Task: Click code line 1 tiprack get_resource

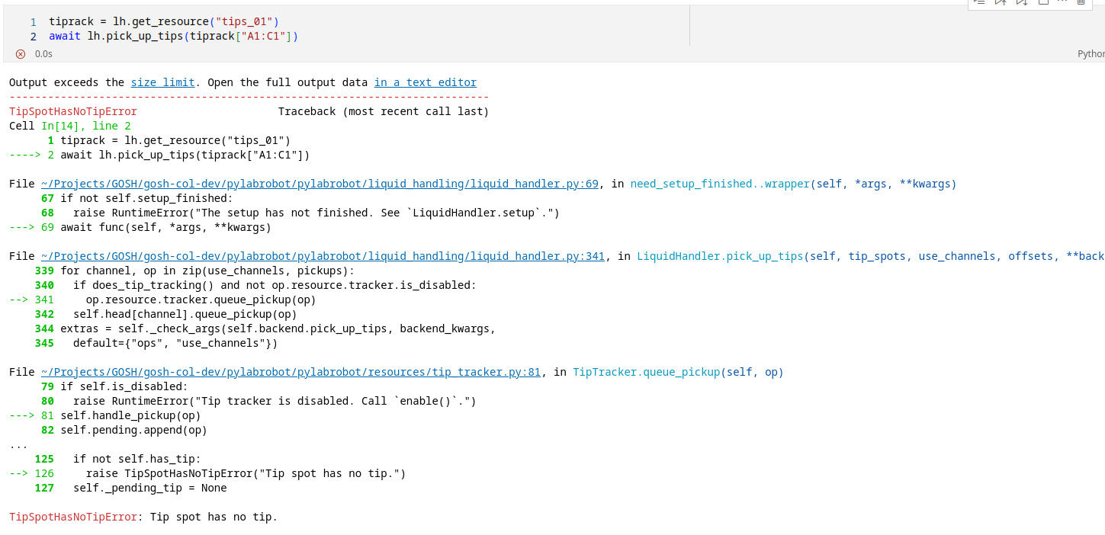Action: click(x=164, y=22)
